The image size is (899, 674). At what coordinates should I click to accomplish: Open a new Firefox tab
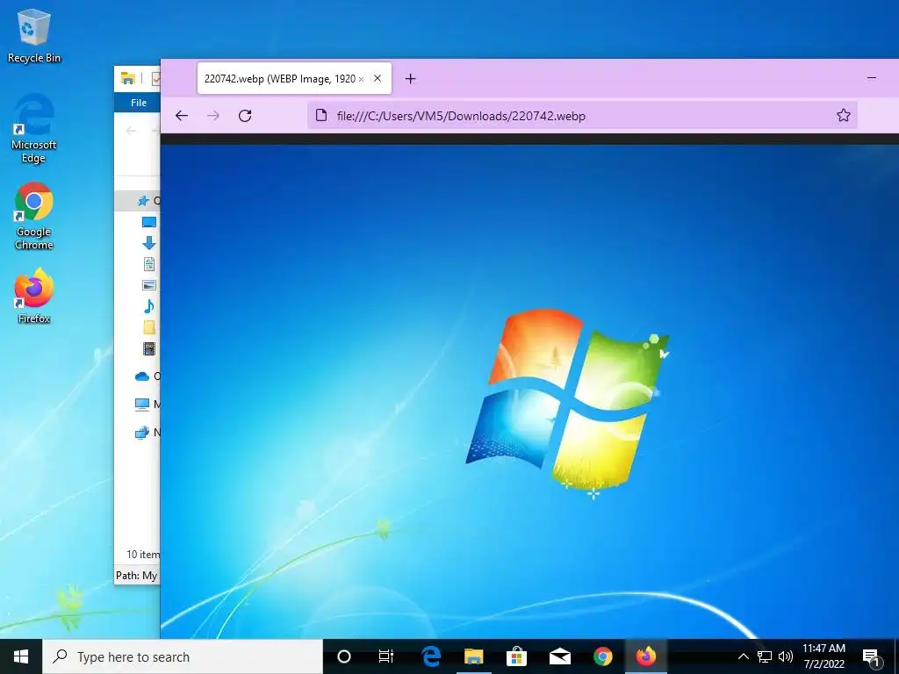tap(411, 78)
